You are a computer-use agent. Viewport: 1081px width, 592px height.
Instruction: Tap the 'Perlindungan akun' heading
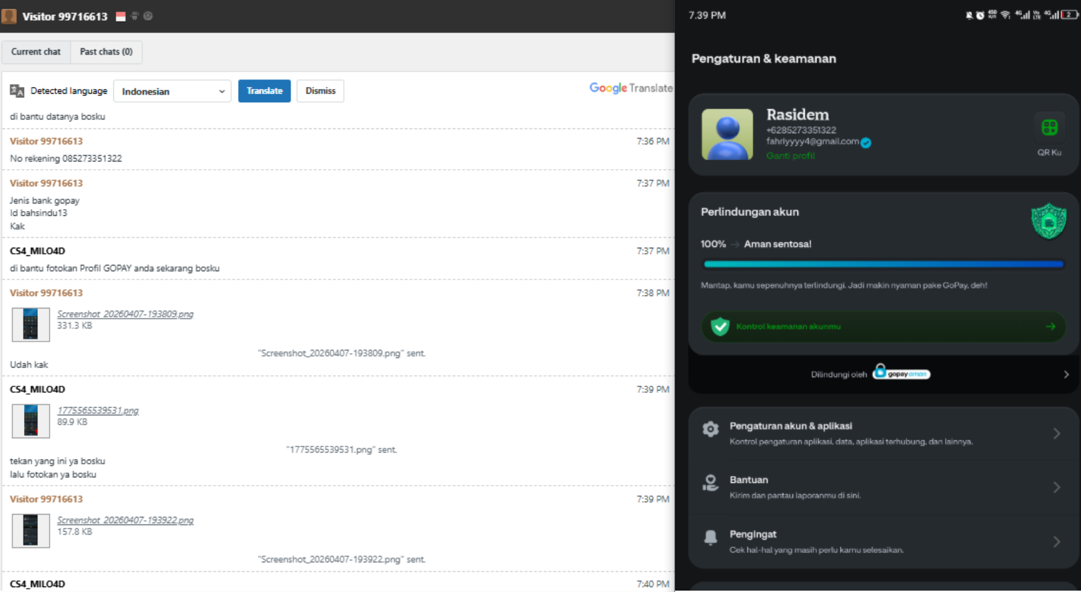pyautogui.click(x=750, y=212)
